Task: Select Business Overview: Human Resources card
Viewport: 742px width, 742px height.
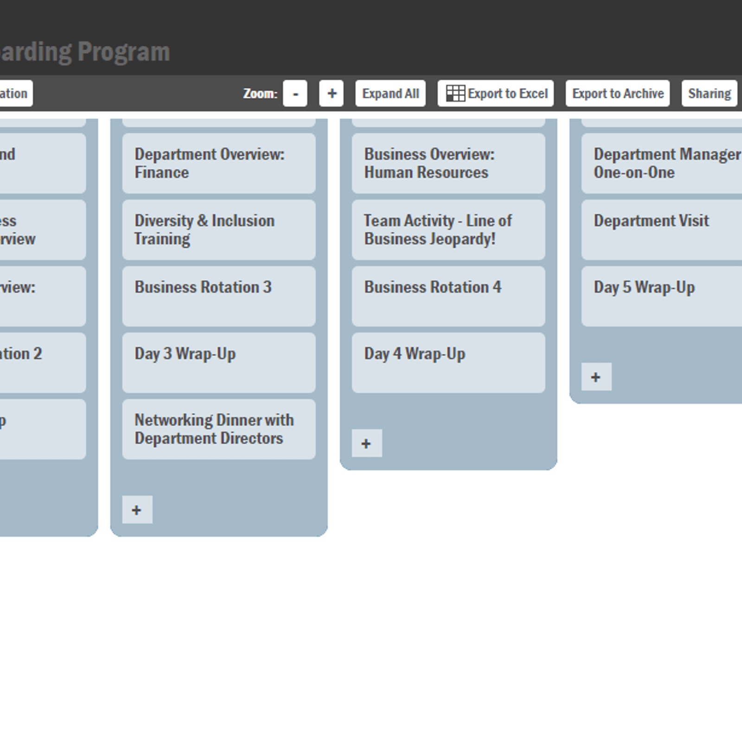Action: click(x=448, y=163)
